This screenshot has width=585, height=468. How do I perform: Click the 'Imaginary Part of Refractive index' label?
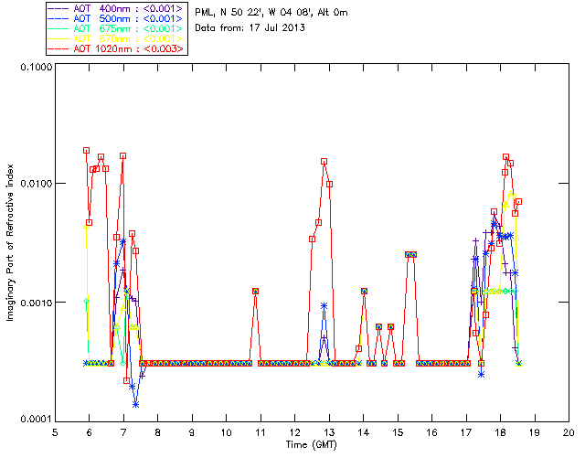(10, 242)
